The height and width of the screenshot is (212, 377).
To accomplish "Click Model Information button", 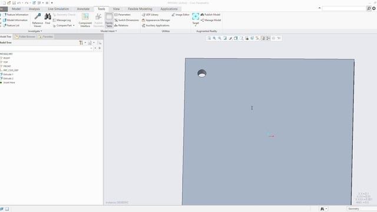I will pyautogui.click(x=15, y=20).
